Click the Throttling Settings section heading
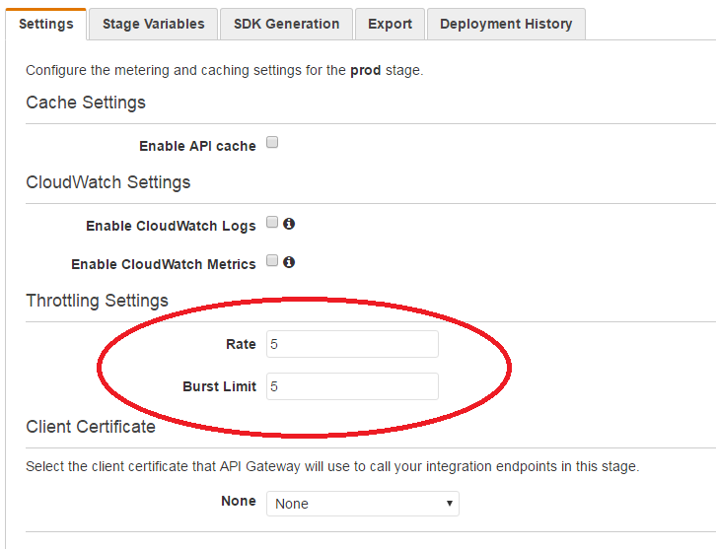The width and height of the screenshot is (716, 549). click(x=97, y=301)
